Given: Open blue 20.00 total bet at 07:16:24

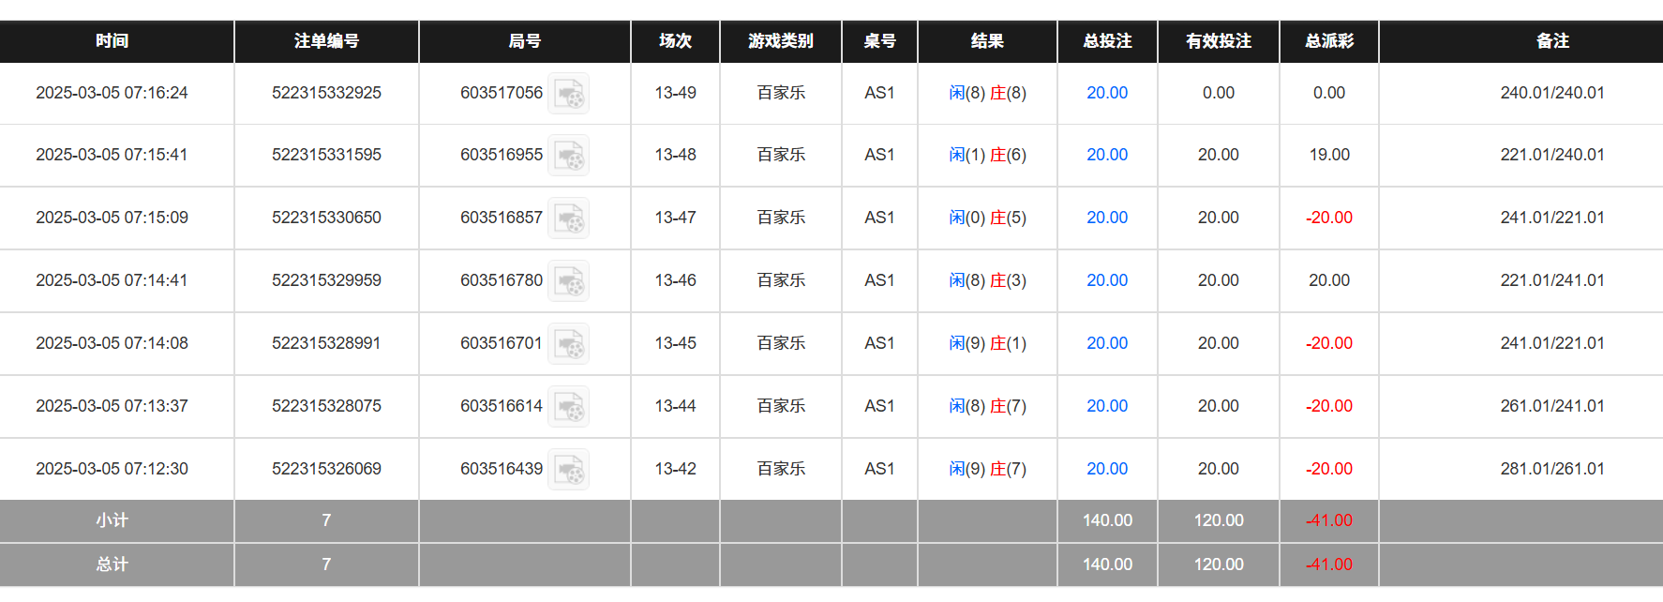Looking at the screenshot, I should tap(1106, 93).
